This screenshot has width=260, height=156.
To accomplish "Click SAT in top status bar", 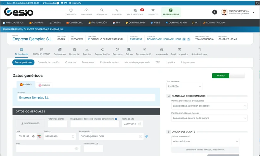I will tap(64, 3).
